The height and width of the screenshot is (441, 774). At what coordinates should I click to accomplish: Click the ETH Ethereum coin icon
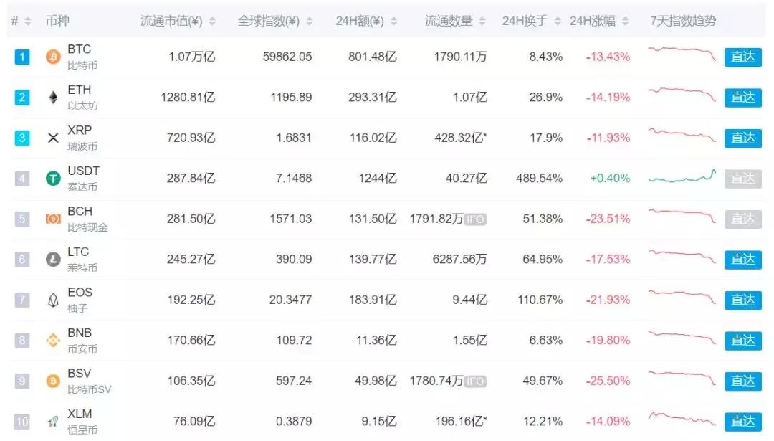click(x=52, y=97)
